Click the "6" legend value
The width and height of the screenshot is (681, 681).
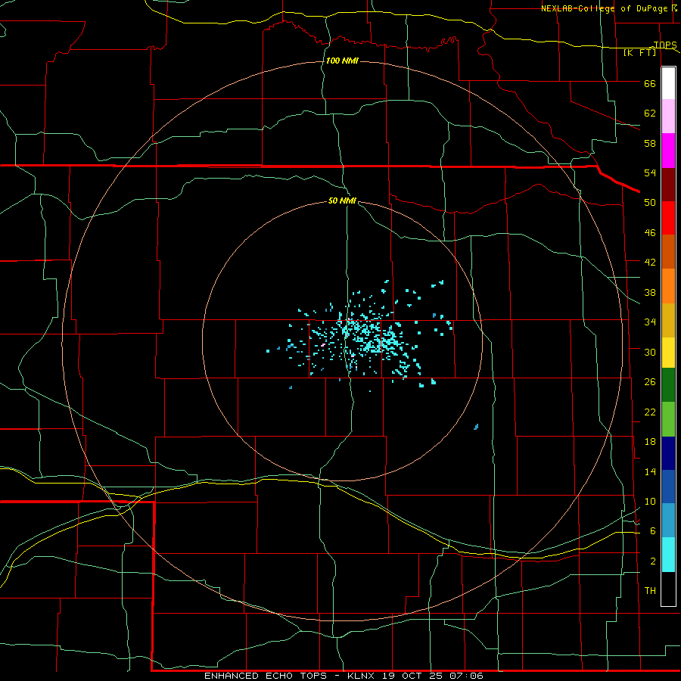653,531
